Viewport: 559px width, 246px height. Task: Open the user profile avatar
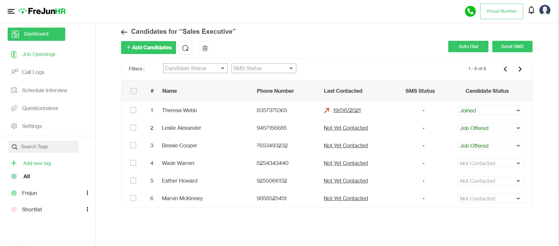(x=545, y=10)
